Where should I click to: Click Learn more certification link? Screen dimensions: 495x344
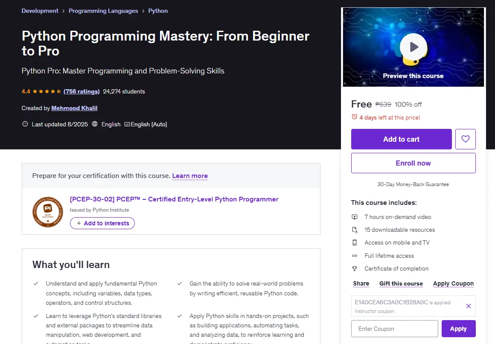pyautogui.click(x=190, y=176)
